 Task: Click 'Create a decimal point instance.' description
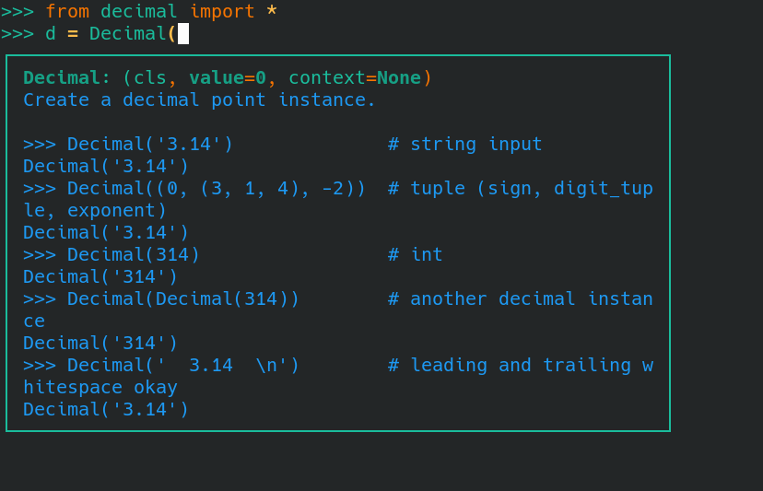[199, 100]
